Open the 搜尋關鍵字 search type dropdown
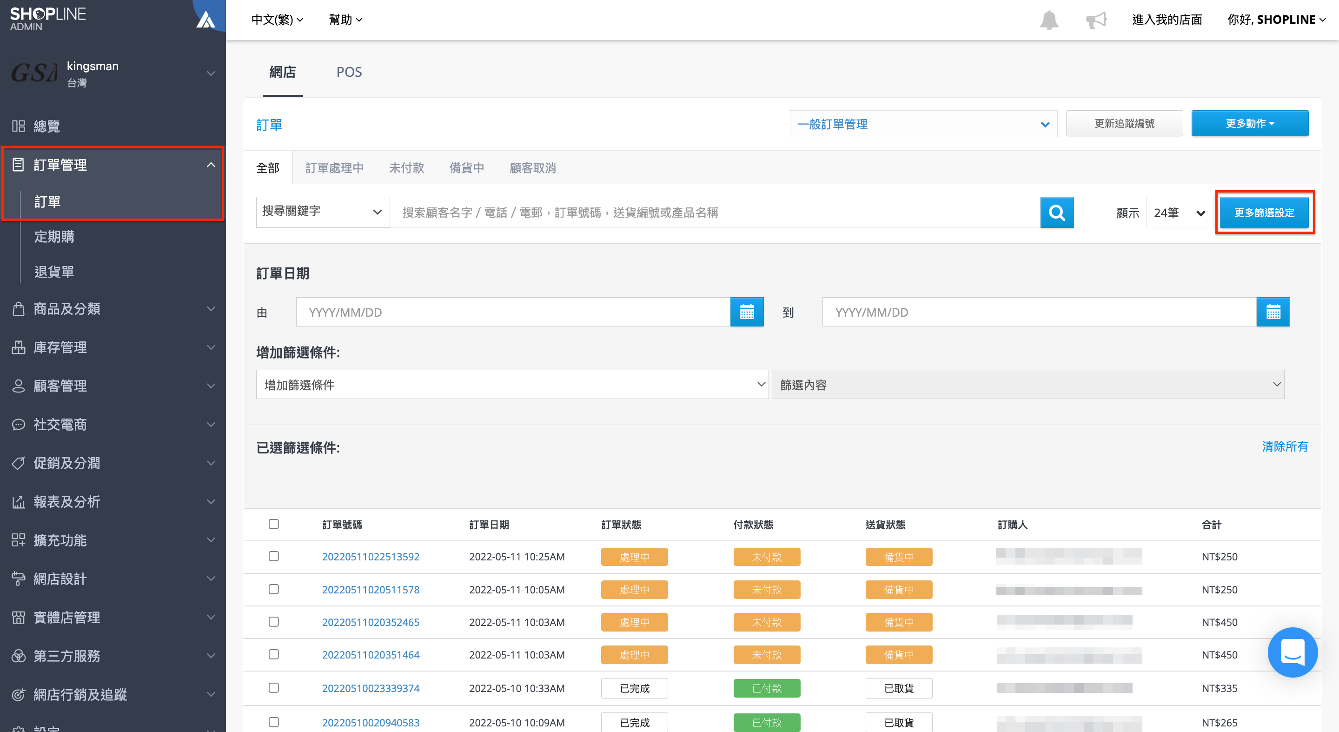The image size is (1339, 732). point(322,212)
